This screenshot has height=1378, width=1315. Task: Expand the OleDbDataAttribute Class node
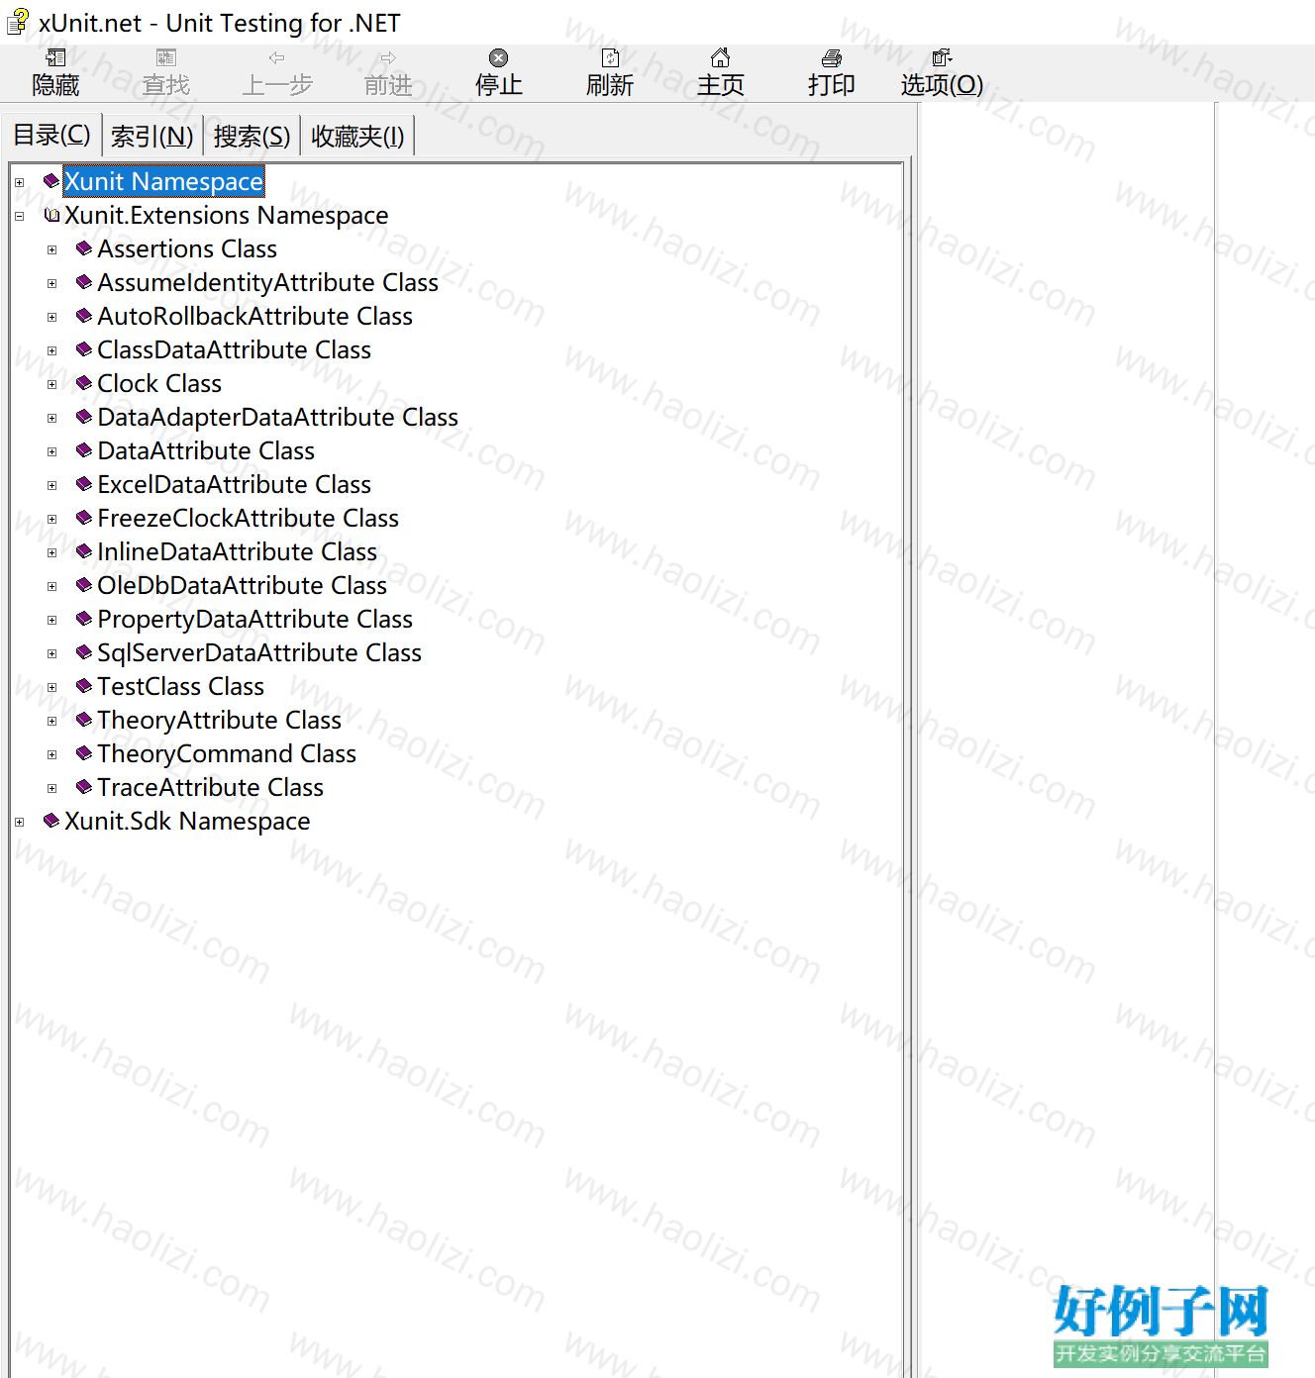click(x=52, y=587)
